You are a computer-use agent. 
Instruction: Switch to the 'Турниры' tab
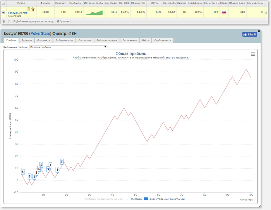tap(27, 40)
